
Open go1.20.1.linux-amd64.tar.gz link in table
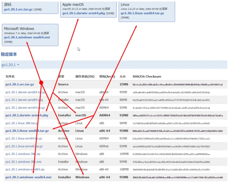tap(27, 131)
